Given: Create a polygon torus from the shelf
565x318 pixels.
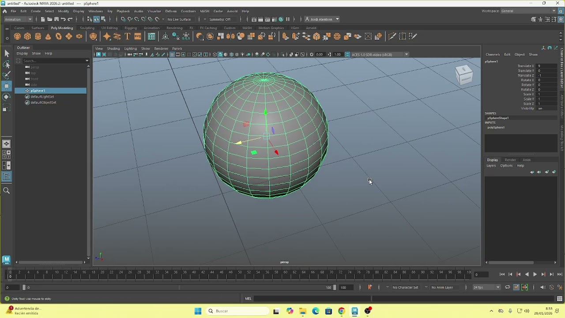Looking at the screenshot, I should pos(58,37).
